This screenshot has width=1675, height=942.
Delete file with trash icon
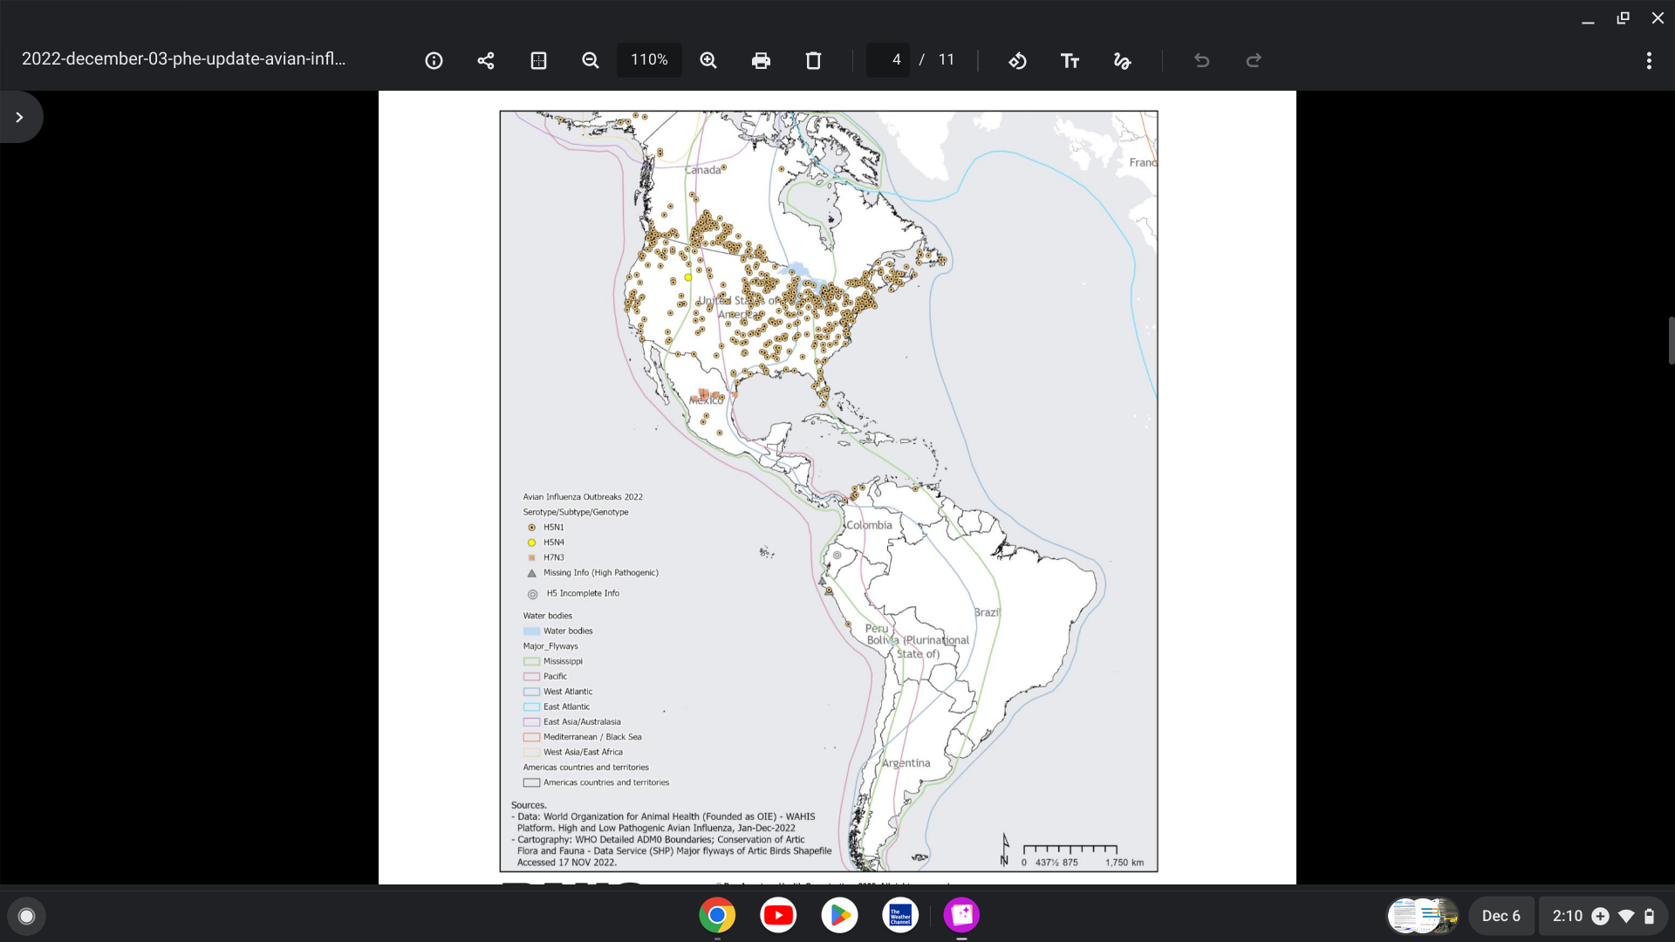point(813,60)
